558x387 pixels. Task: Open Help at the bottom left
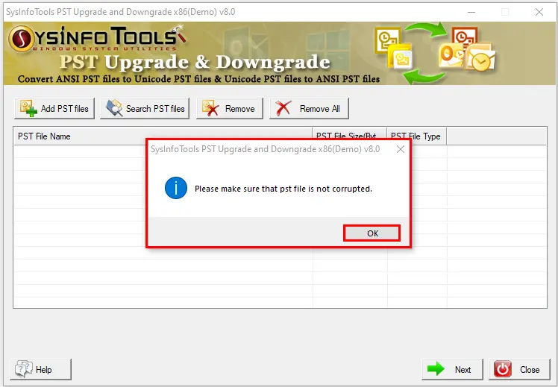click(40, 370)
